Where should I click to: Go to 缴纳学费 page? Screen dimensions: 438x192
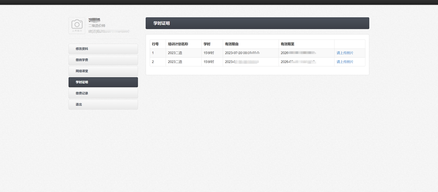point(103,60)
